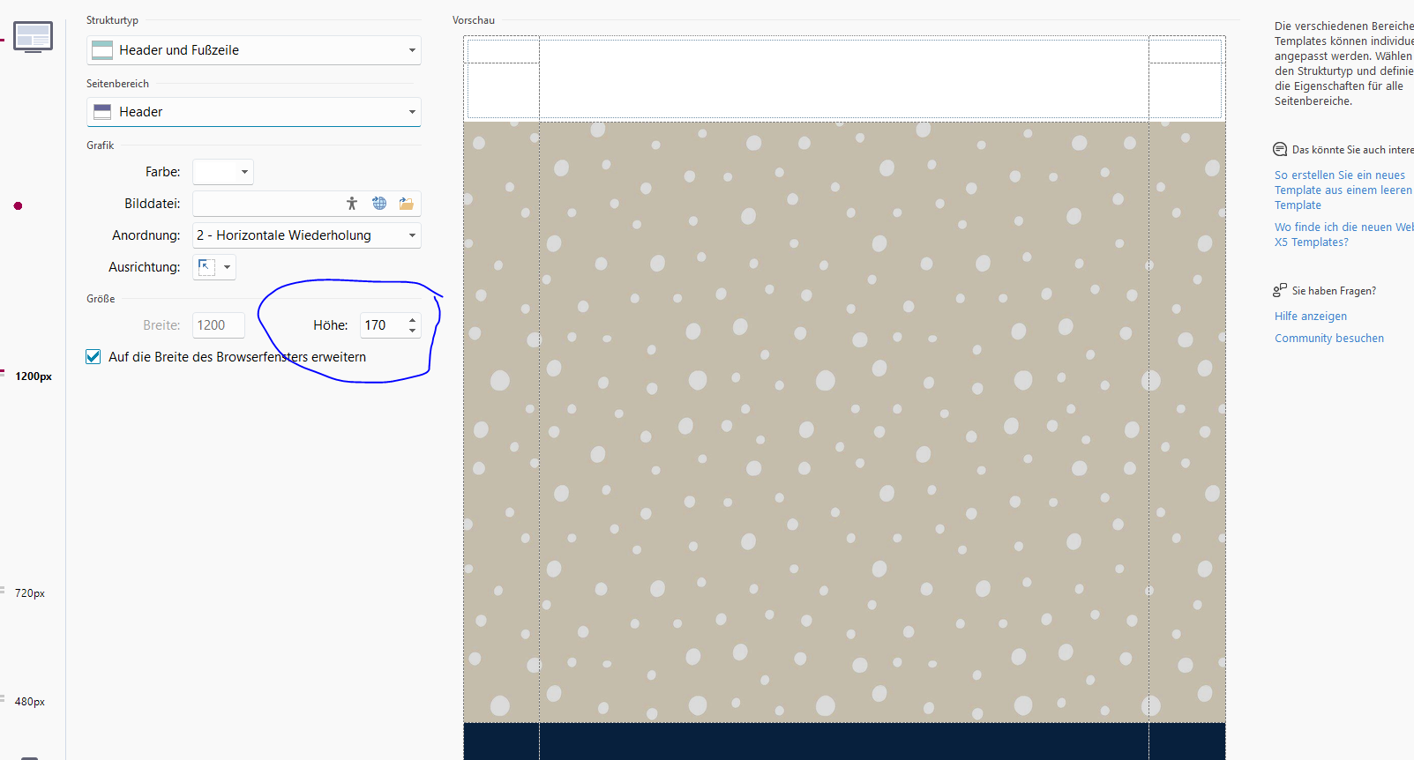
Task: Click the desktop viewport icon in the sidebar
Action: click(x=33, y=37)
